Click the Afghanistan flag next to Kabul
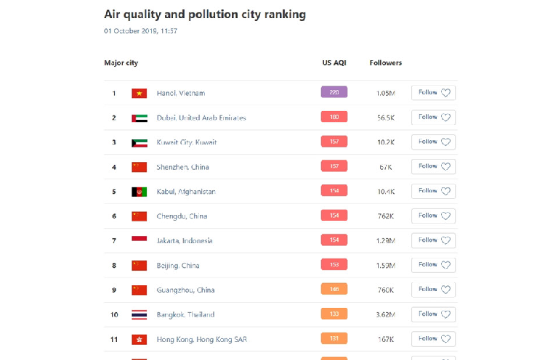Image resolution: width=545 pixels, height=363 pixels. point(139,192)
